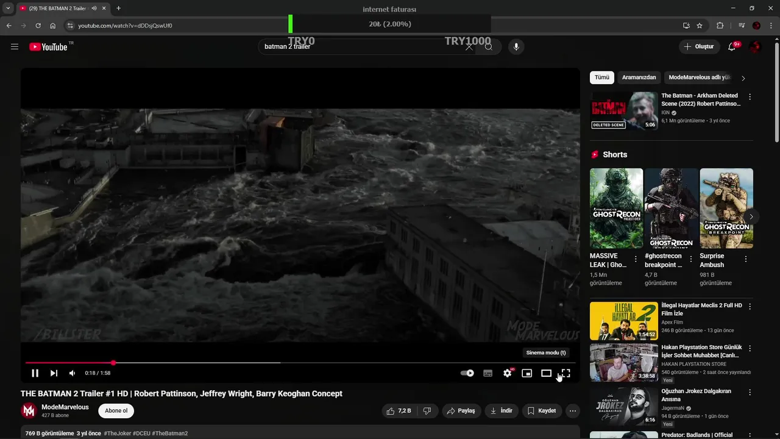Click the browser address bar URL
Image resolution: width=780 pixels, height=439 pixels.
(x=125, y=26)
